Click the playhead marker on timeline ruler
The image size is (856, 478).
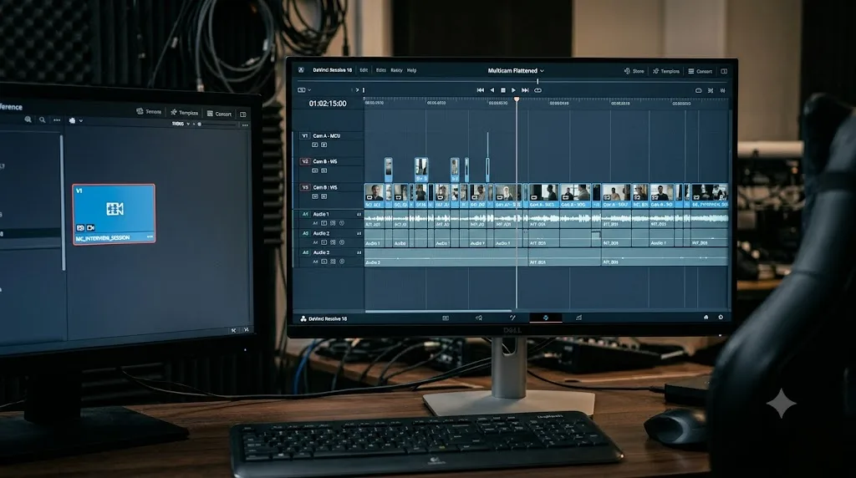point(517,99)
